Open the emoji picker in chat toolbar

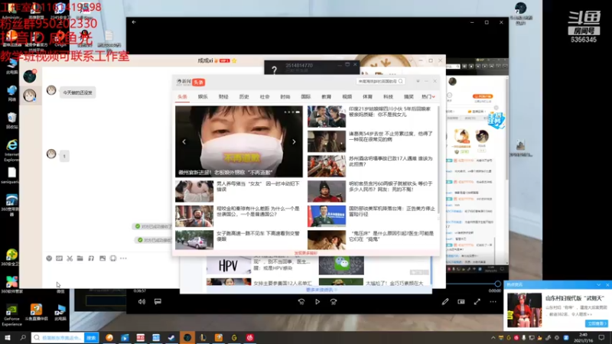tap(49, 258)
